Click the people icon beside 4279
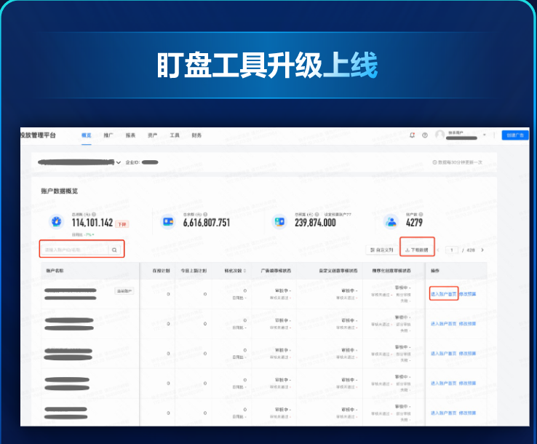This screenshot has width=537, height=444. coord(391,222)
